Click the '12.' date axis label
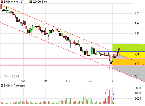The height and width of the screenshot is (106, 145). [x=90, y=81]
